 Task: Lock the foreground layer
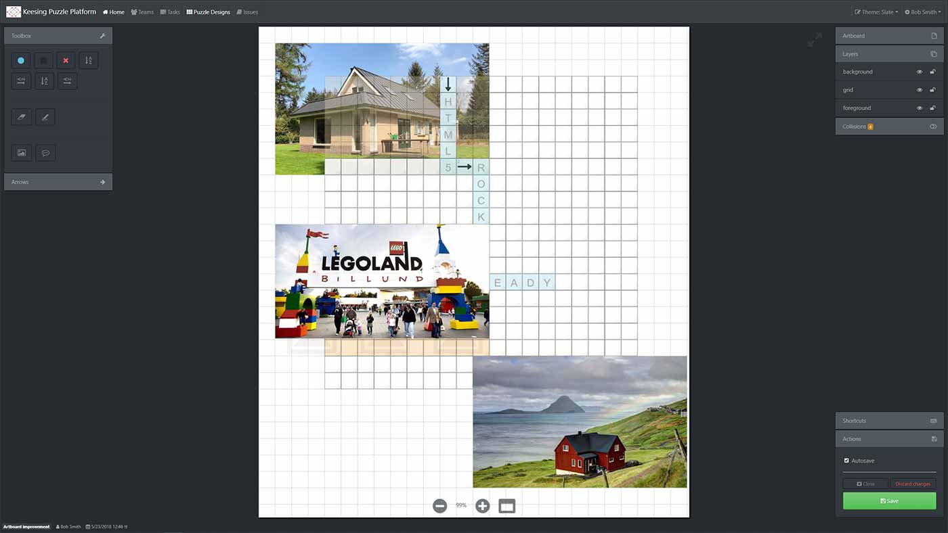click(932, 108)
